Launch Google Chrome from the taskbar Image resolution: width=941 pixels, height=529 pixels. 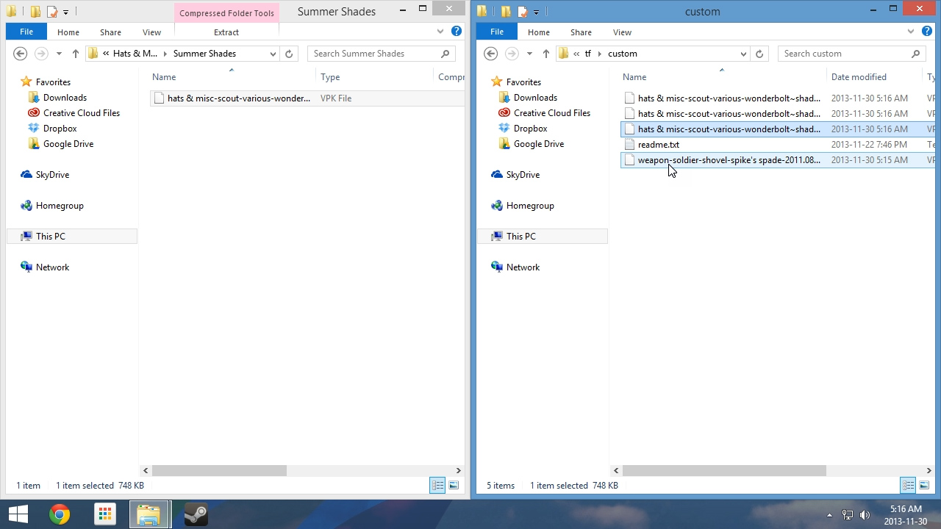point(60,514)
